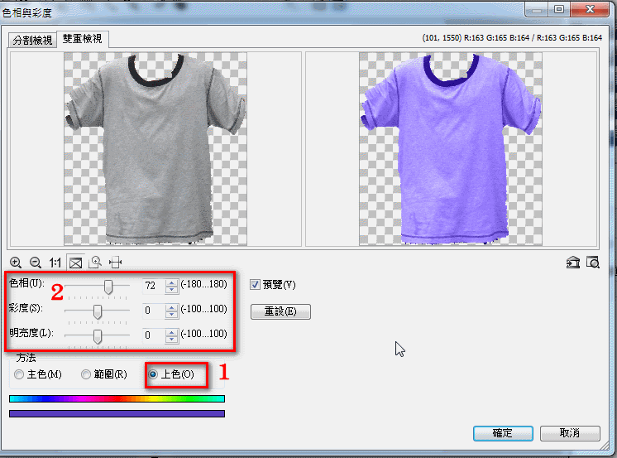Click the zoom in magnifier icon
Screen dimensions: 617x458
[x=16, y=263]
